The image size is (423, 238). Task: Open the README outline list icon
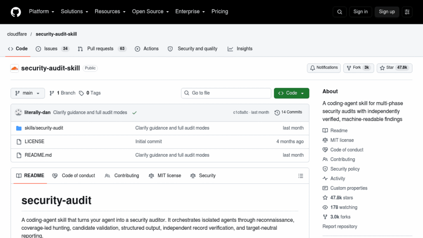301,176
